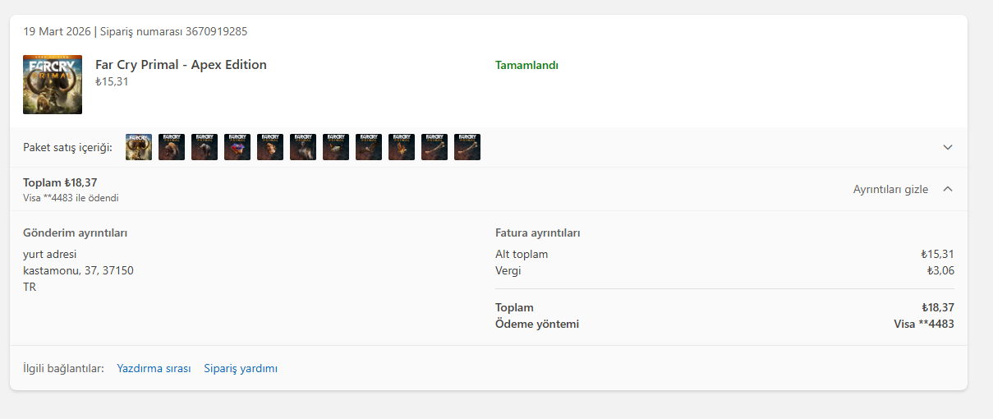This screenshot has width=993, height=419.
Task: Click the İlgili bağlantılar label
Action: [63, 368]
